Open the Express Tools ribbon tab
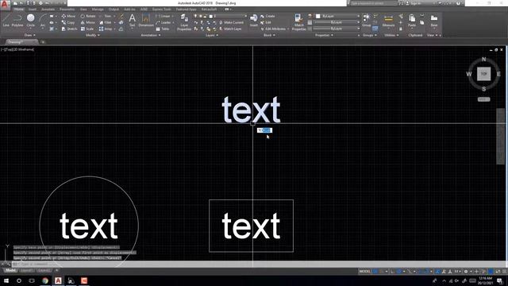 click(161, 10)
